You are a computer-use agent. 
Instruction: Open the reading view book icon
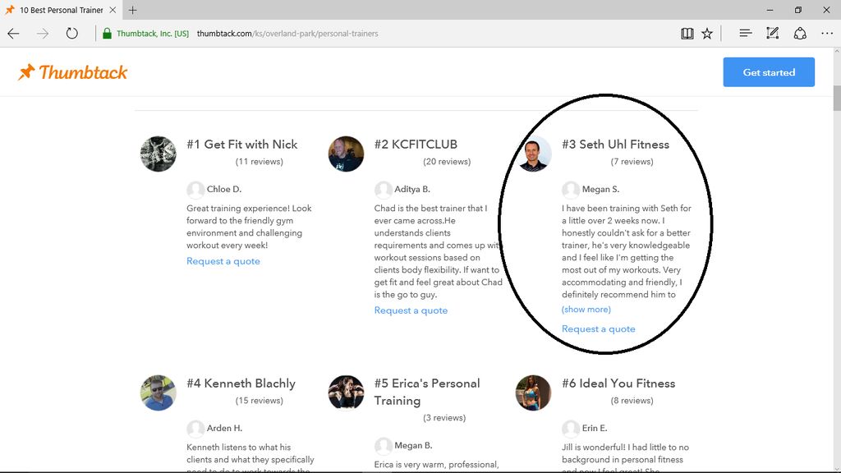pyautogui.click(x=687, y=34)
